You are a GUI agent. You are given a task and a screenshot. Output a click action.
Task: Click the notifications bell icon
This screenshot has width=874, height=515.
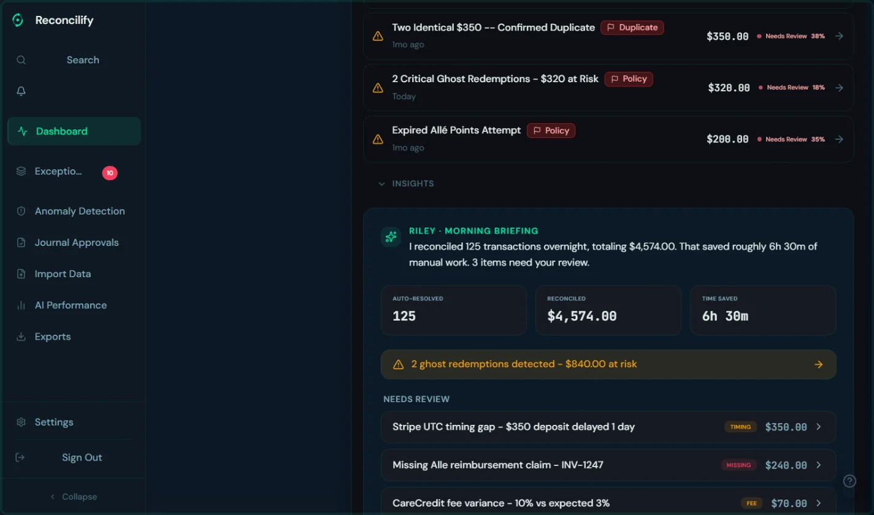(x=21, y=91)
